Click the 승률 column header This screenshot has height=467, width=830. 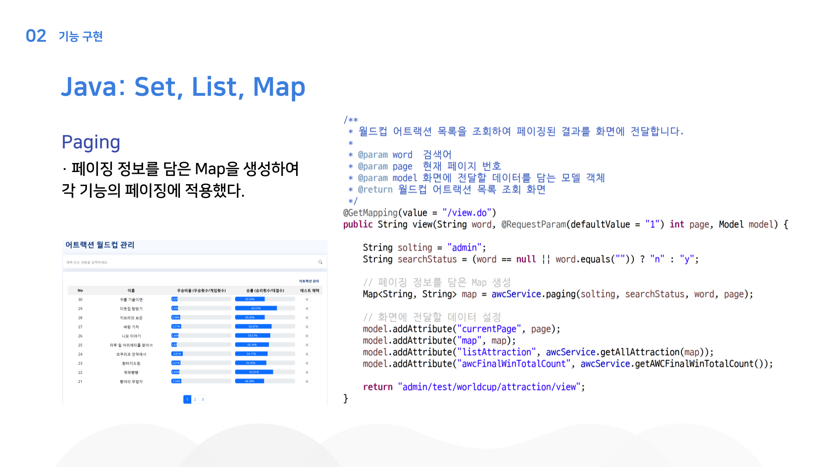pos(265,291)
